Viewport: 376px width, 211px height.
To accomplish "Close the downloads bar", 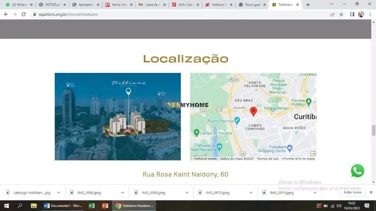I will tap(371, 192).
